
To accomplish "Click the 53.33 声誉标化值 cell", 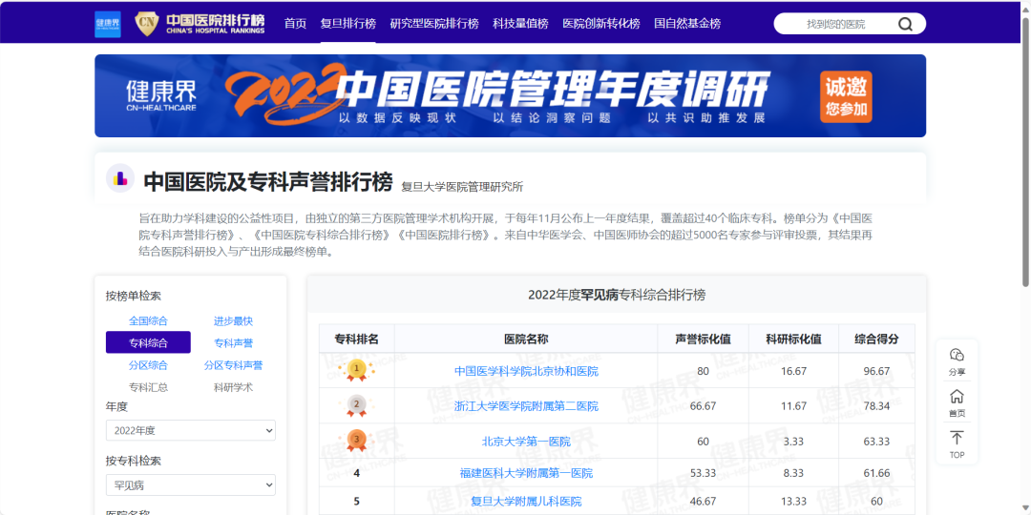I will pyautogui.click(x=703, y=473).
